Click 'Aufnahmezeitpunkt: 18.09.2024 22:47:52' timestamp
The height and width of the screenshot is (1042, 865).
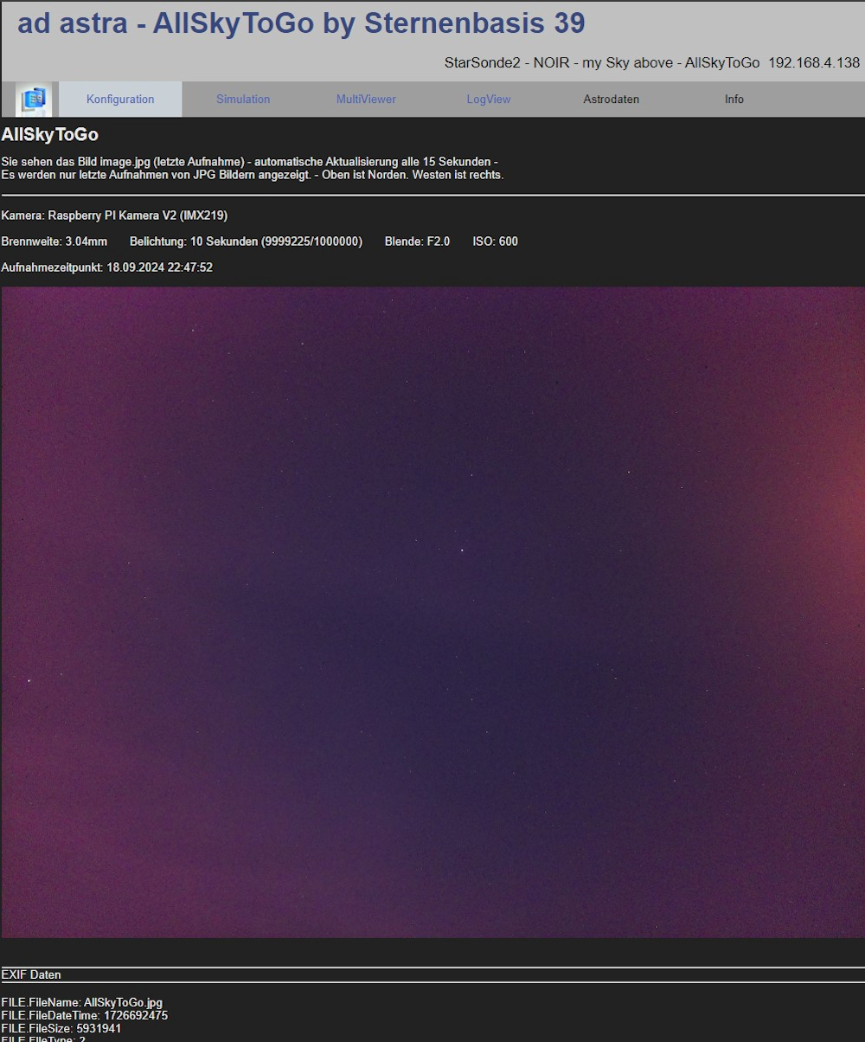click(107, 268)
